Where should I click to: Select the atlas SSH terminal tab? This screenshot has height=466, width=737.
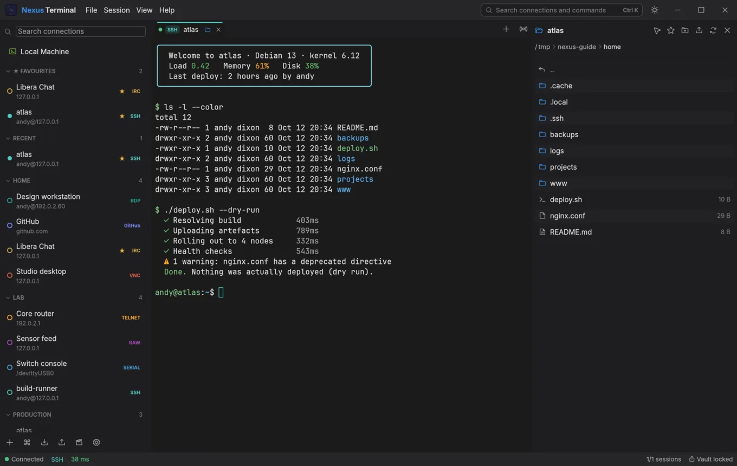click(190, 30)
